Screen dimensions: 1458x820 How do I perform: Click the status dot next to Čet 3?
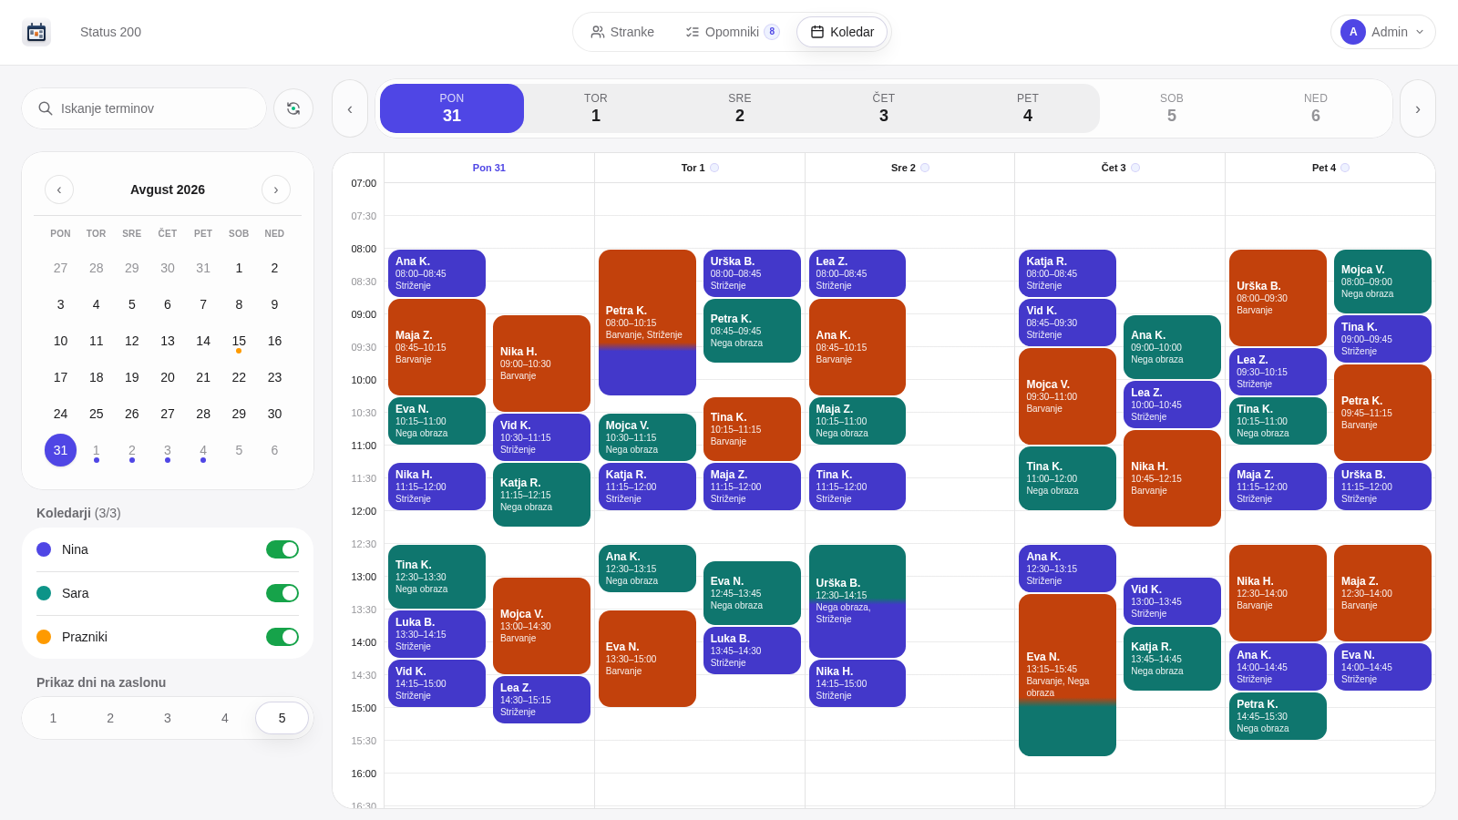(x=1135, y=168)
